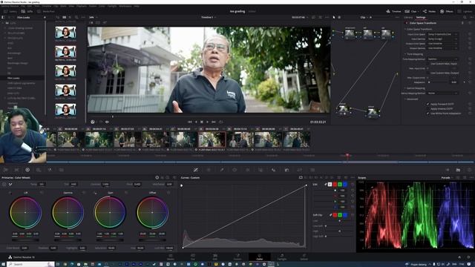Toggle Apply Forward OOTF checkbox

(428, 104)
